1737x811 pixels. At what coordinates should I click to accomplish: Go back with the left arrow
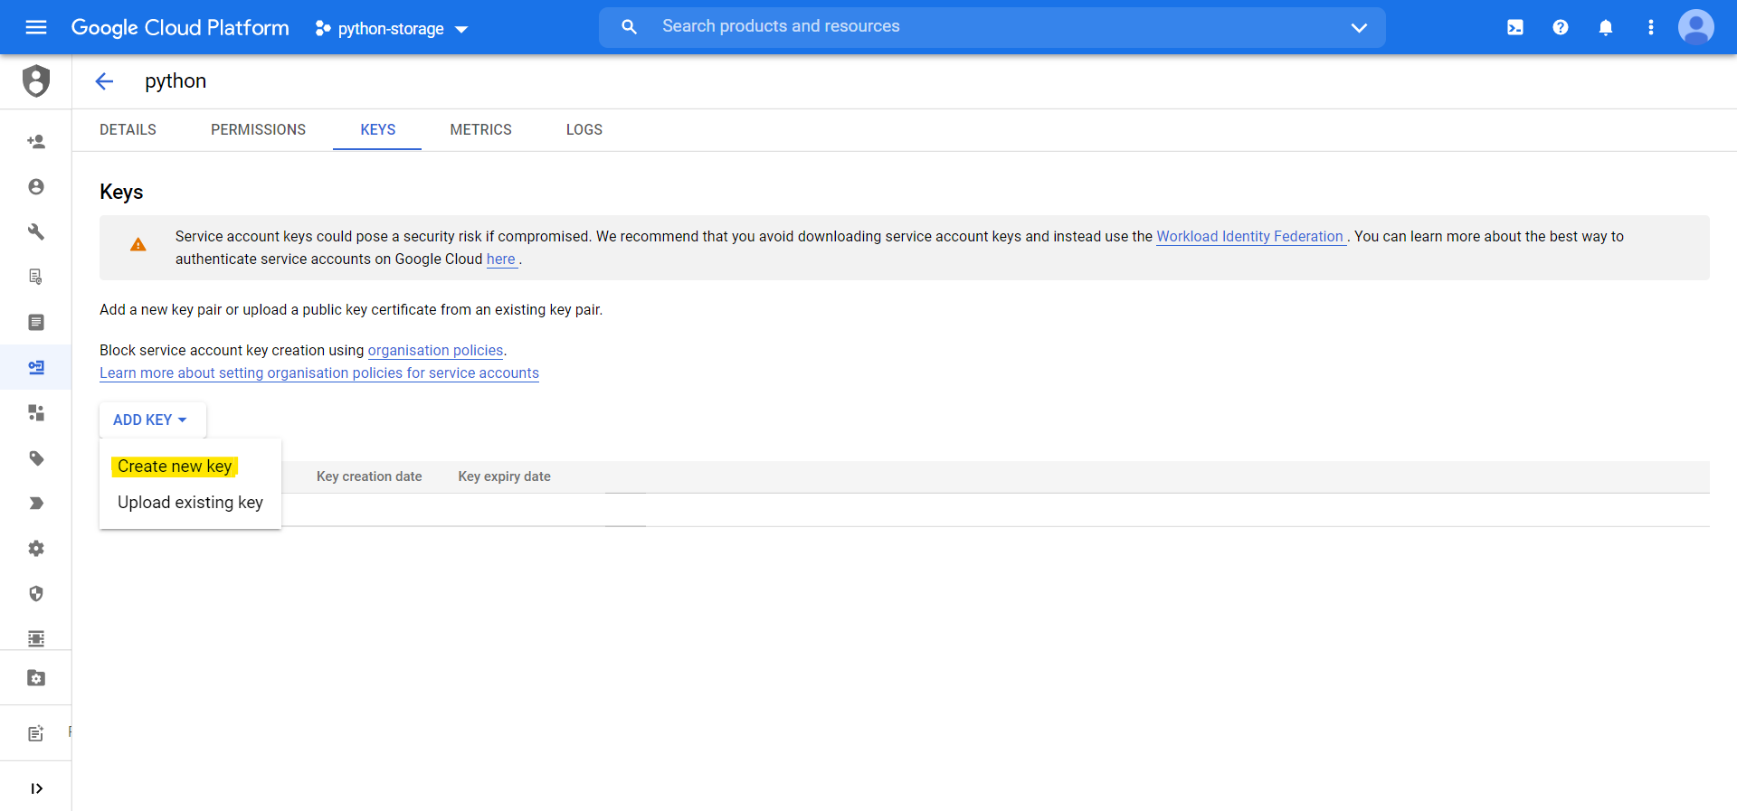104,81
